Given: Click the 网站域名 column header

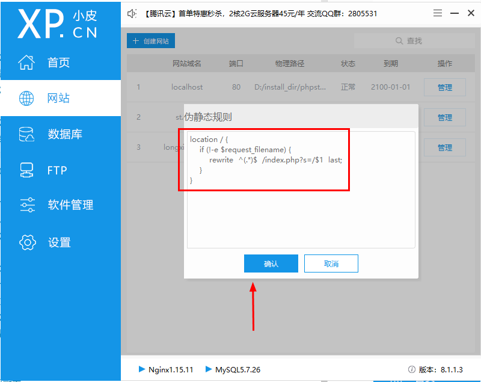Looking at the screenshot, I should [x=186, y=64].
